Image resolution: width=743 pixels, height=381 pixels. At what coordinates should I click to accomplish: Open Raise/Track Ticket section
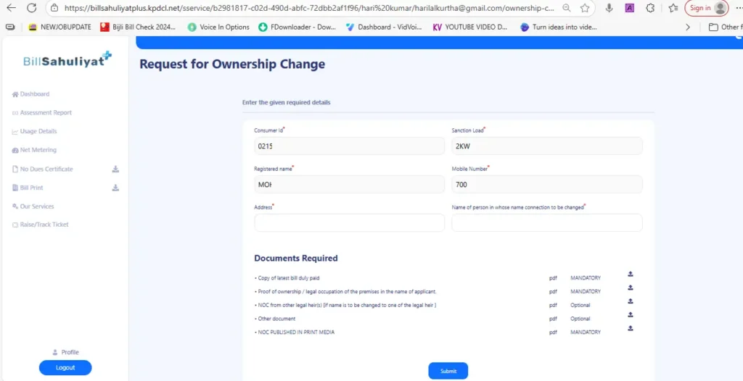pyautogui.click(x=44, y=225)
